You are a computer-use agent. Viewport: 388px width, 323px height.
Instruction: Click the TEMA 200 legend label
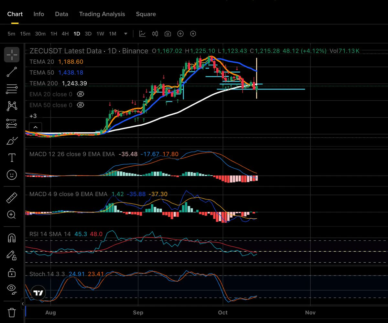pos(44,83)
